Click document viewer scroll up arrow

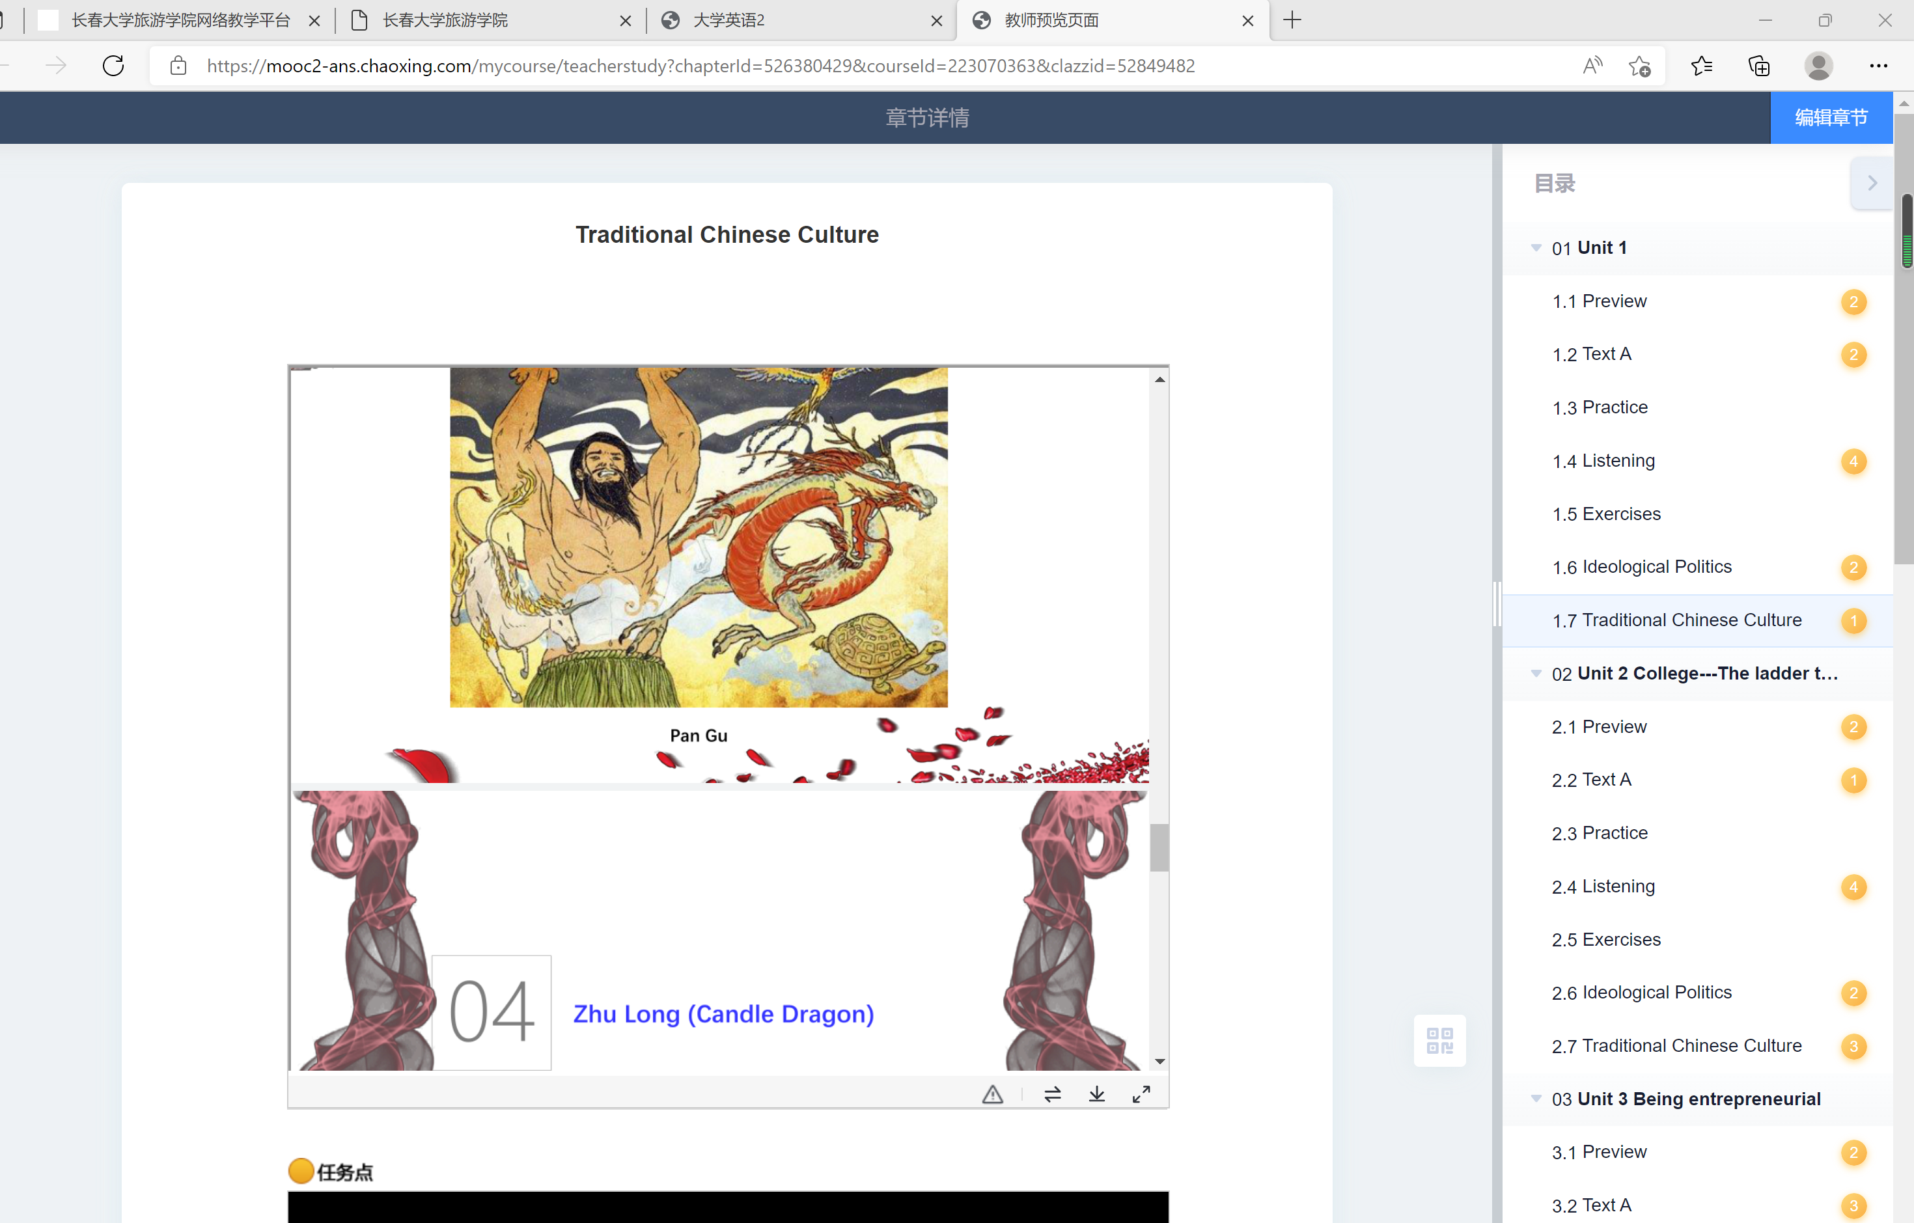pos(1159,380)
